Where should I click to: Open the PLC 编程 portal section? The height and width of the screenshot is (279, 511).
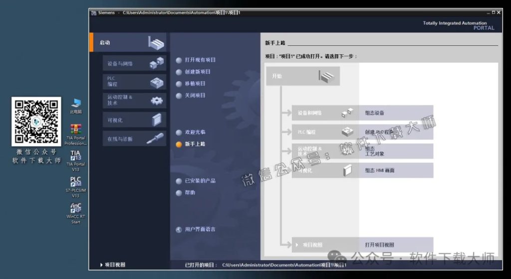pos(134,82)
